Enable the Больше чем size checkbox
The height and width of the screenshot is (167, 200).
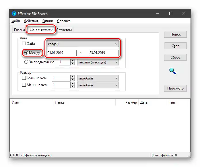24,78
